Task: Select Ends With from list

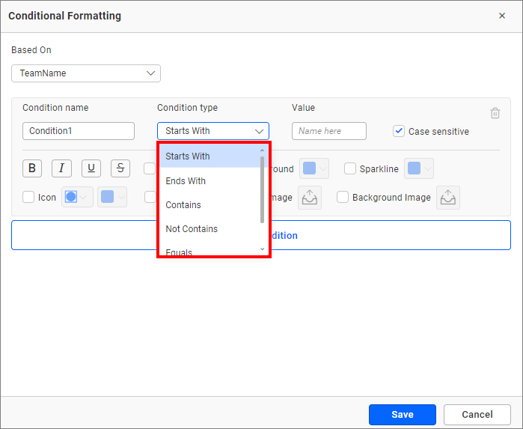Action: coord(186,181)
